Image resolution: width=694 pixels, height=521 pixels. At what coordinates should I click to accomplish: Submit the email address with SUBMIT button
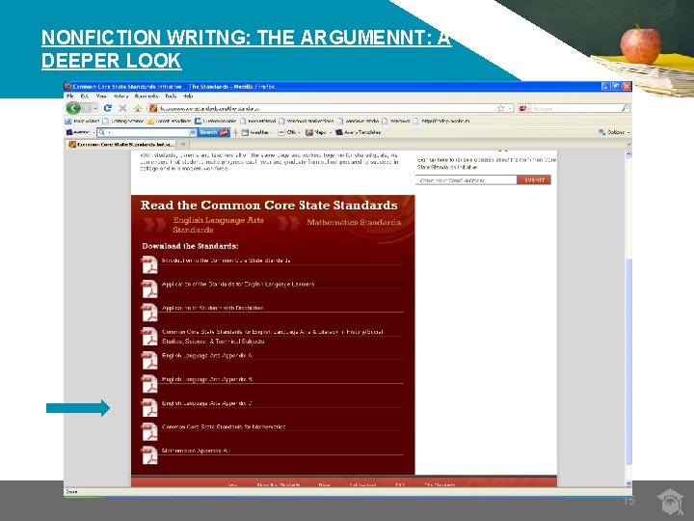(x=534, y=179)
